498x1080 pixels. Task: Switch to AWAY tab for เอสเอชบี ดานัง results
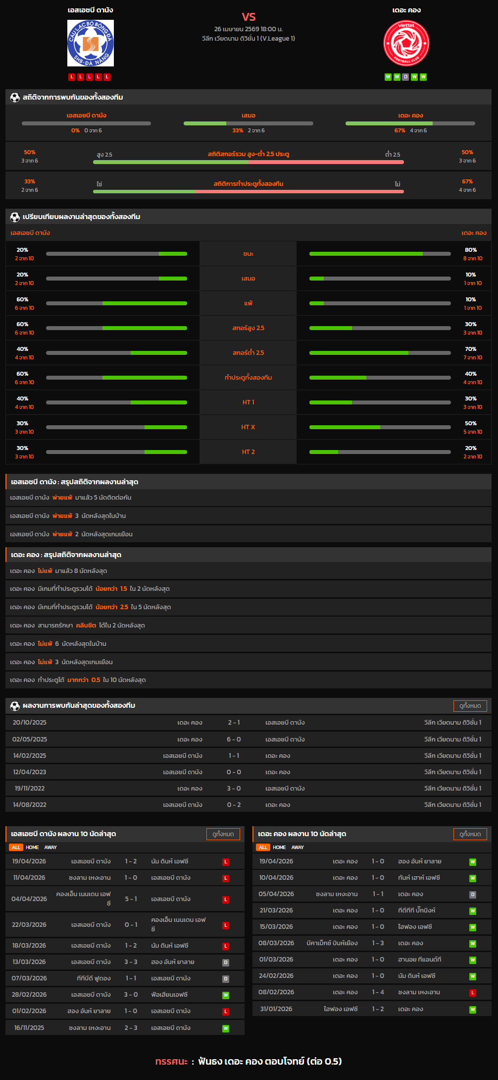(50, 848)
